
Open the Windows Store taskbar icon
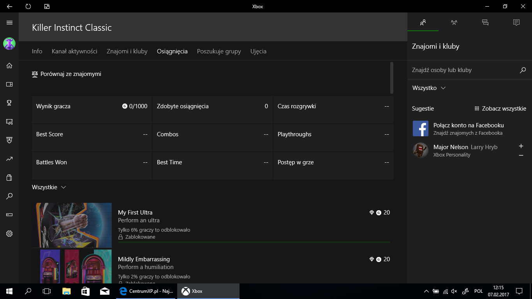click(x=85, y=291)
